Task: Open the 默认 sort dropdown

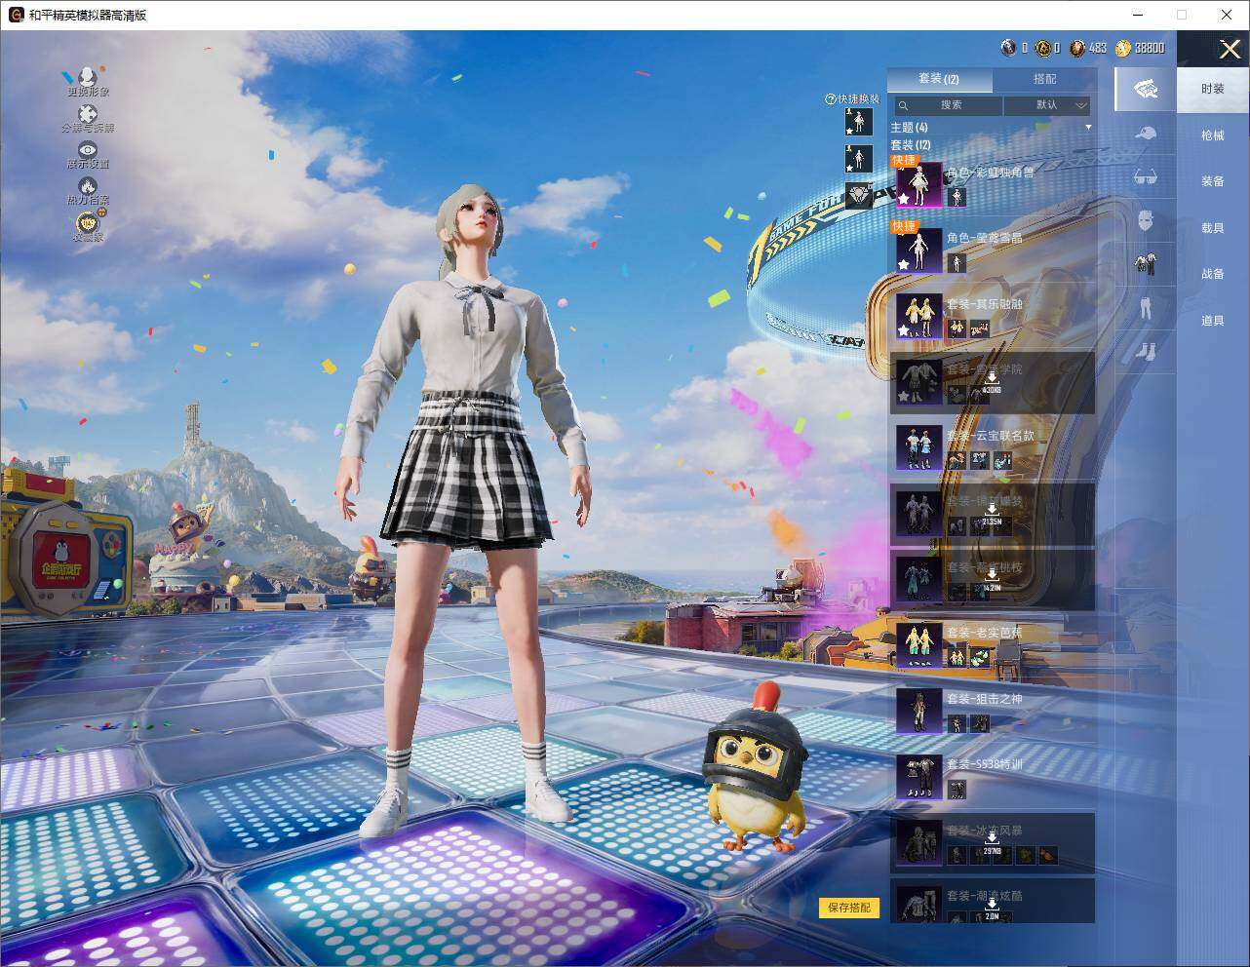Action: pos(1047,105)
